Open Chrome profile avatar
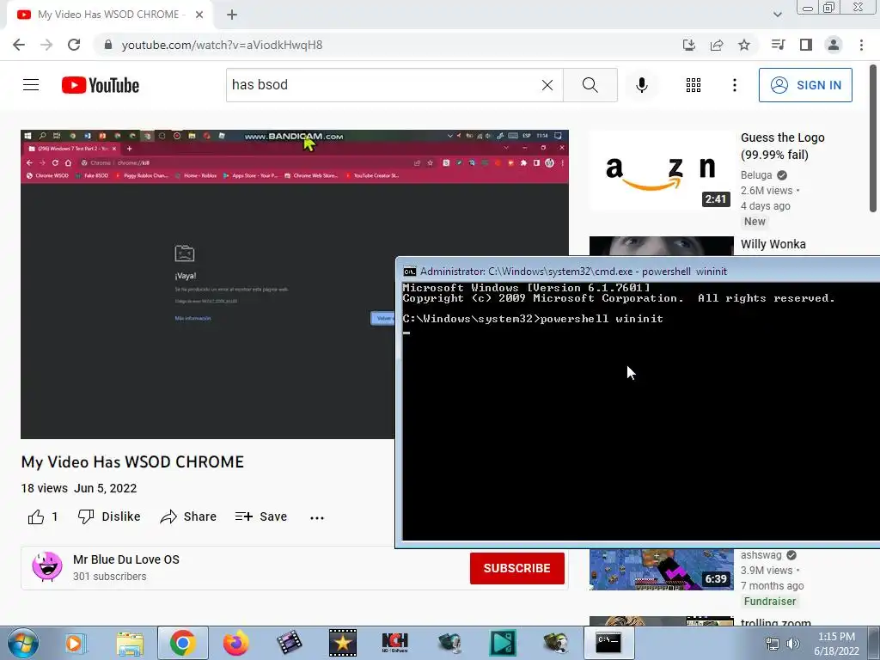 [834, 45]
